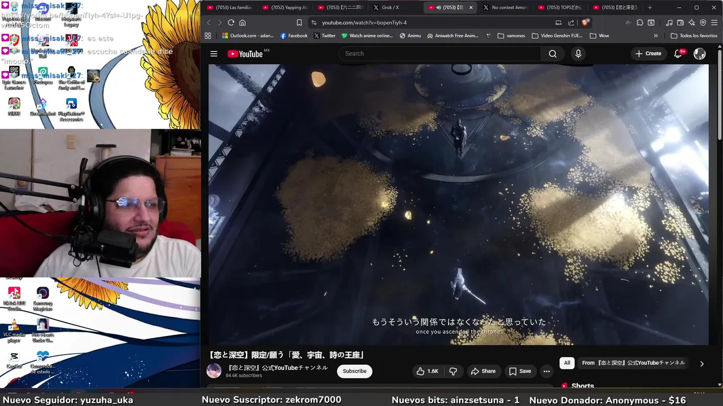
Task: Click the browser home button
Action: [242, 23]
